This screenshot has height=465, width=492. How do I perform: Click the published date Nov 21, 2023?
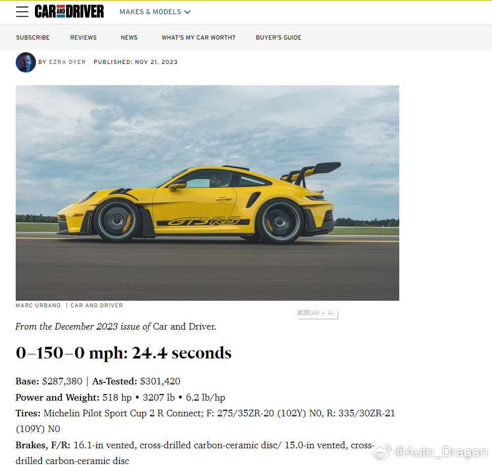point(156,62)
